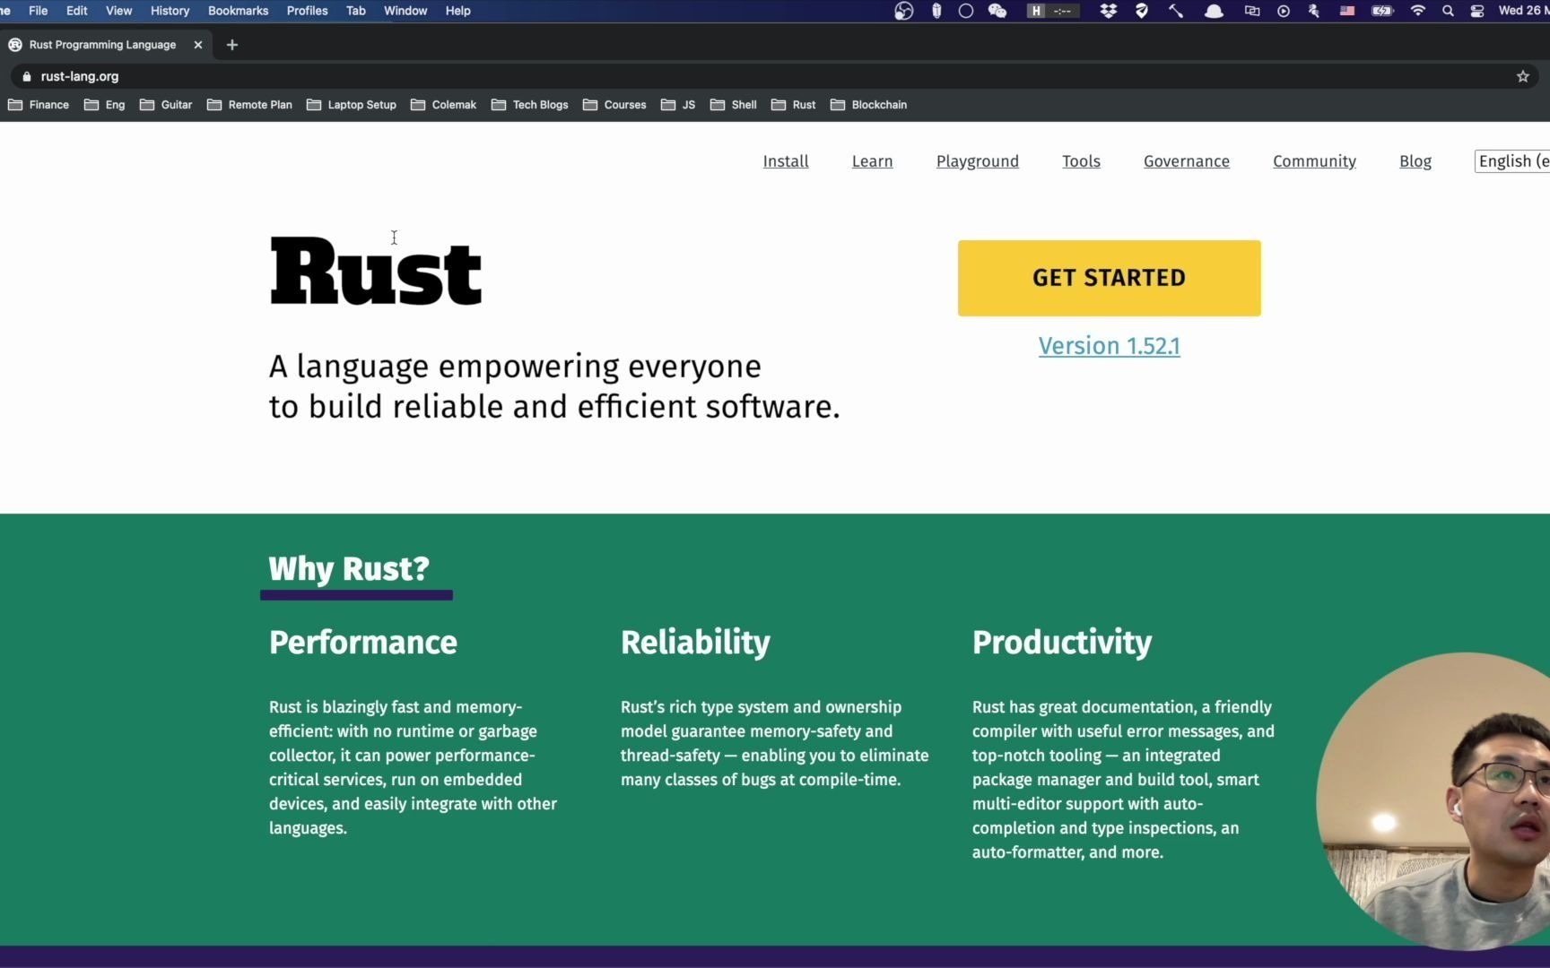Open Control Center icon in menu bar

tap(1477, 11)
